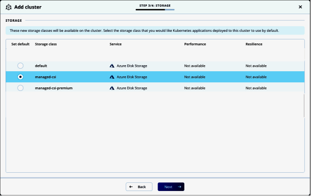Click Azure icon in default row
This screenshot has width=311, height=196.
click(112, 66)
